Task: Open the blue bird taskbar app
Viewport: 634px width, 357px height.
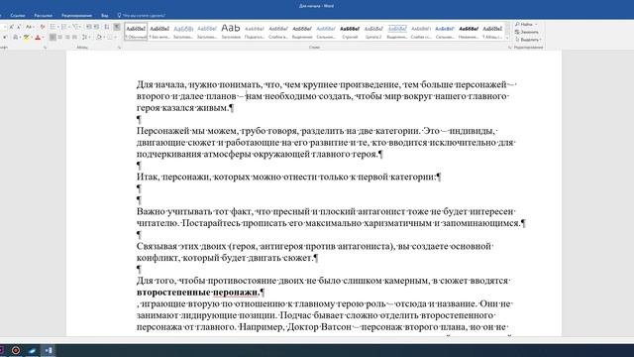Action: point(32,350)
